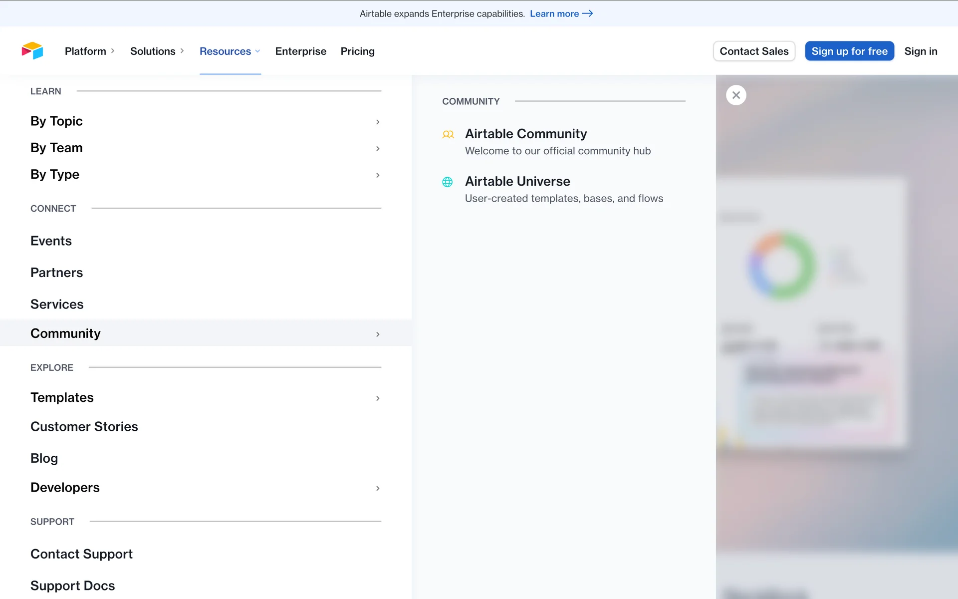Go to the Enterprise page
Image resolution: width=958 pixels, height=599 pixels.
(300, 51)
